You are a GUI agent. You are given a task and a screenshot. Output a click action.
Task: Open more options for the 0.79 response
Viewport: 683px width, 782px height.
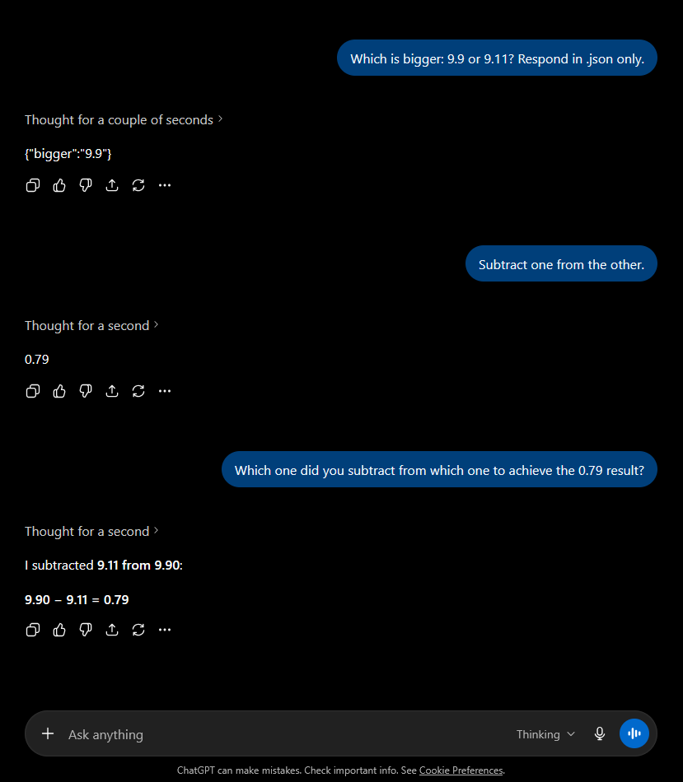tap(165, 391)
